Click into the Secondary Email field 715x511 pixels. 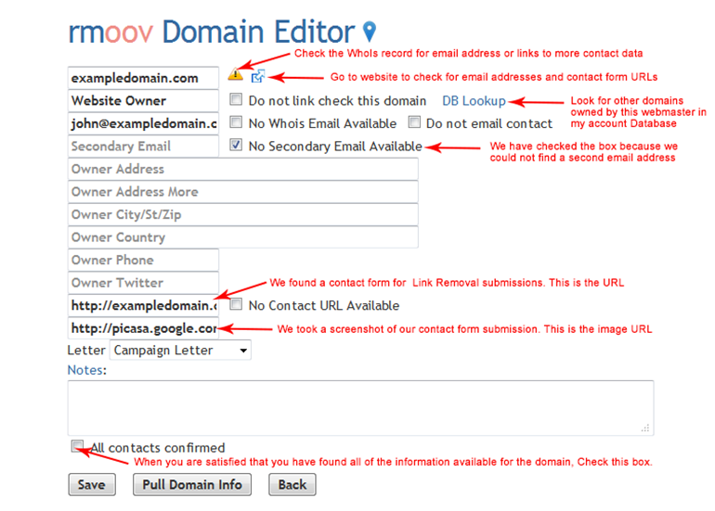pos(143,146)
